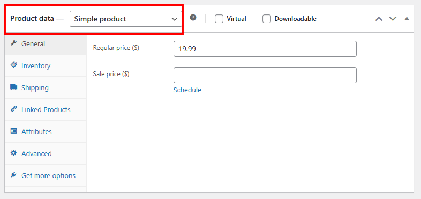Open the Shipping tab
The width and height of the screenshot is (421, 199).
point(46,87)
